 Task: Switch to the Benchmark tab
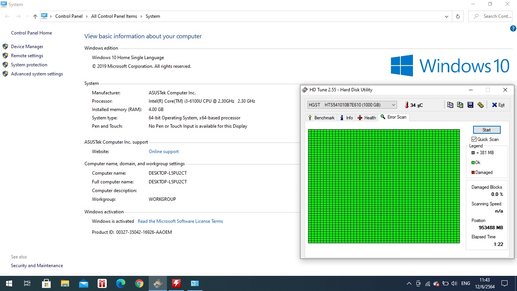tap(321, 118)
